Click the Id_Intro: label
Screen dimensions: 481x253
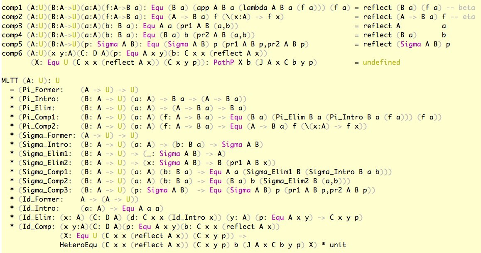[x=41, y=209]
